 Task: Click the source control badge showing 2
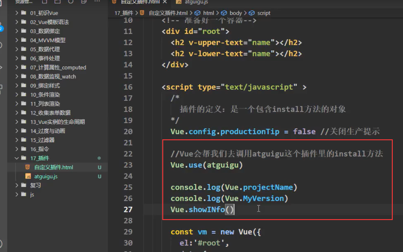[x=1, y=29]
